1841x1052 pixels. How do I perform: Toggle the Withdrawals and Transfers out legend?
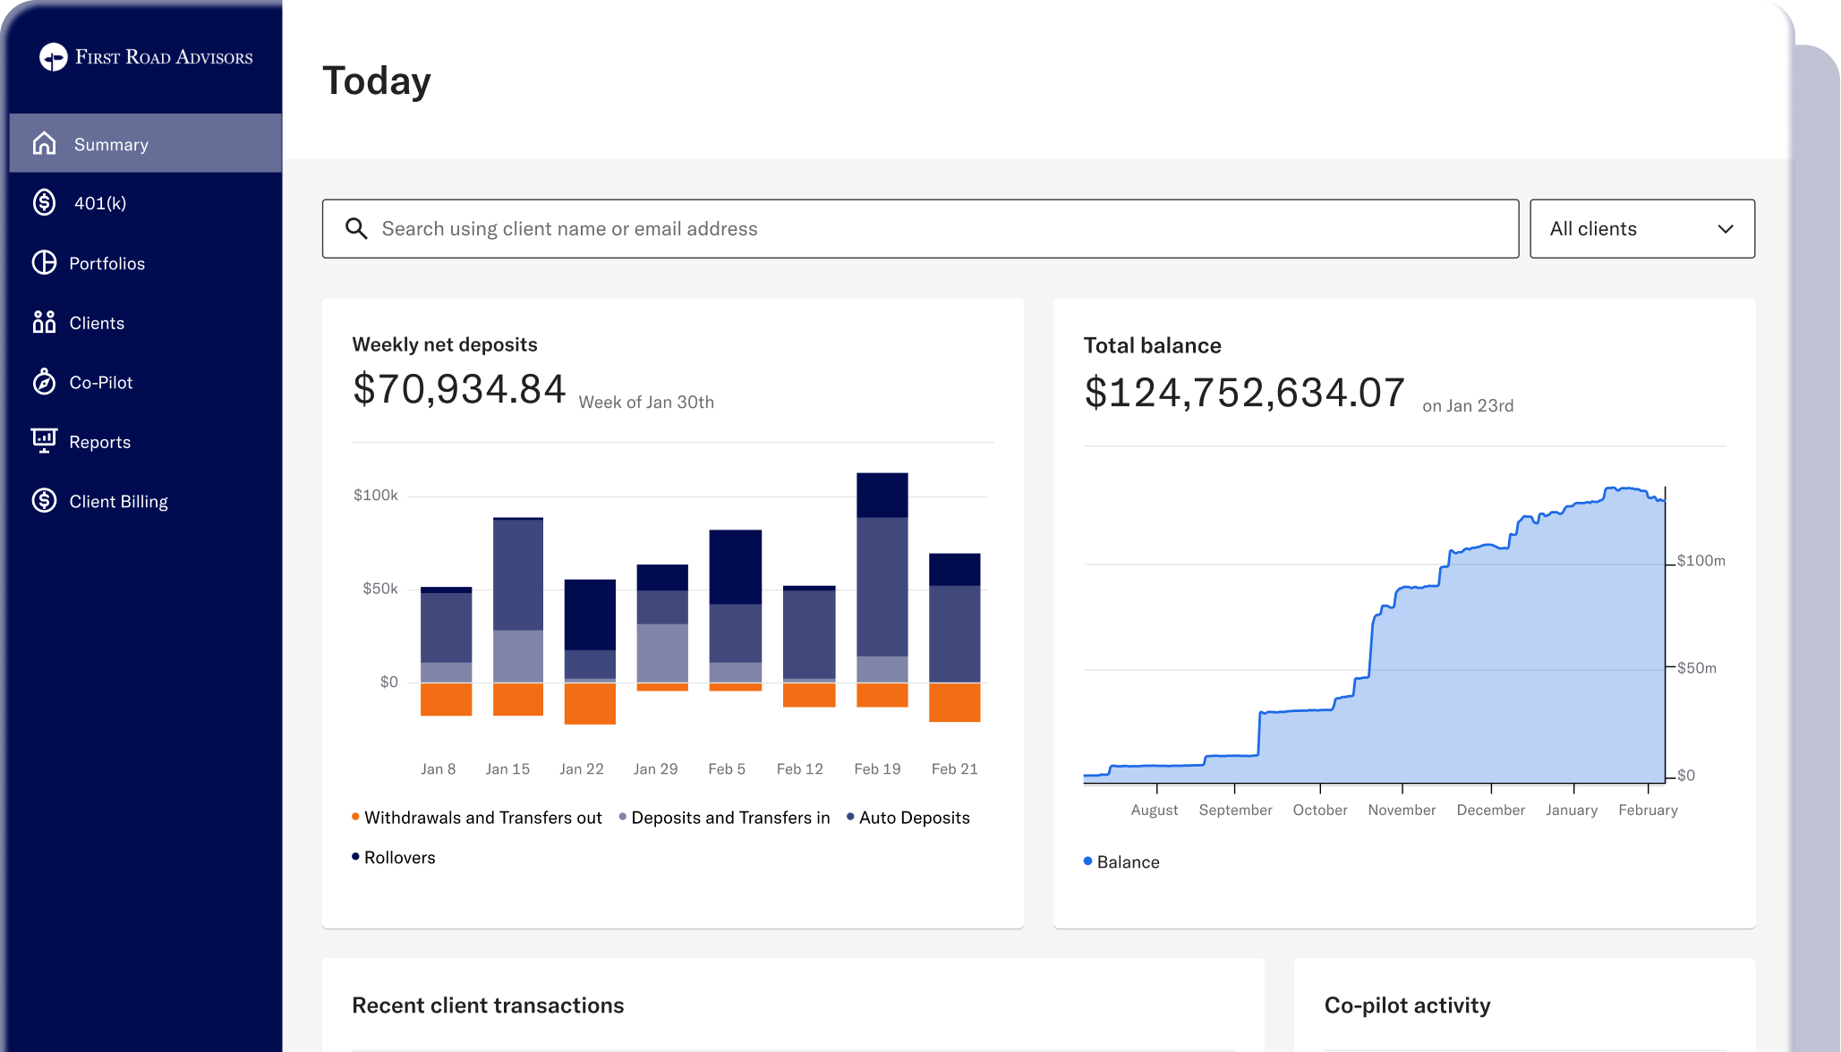pyautogui.click(x=477, y=818)
